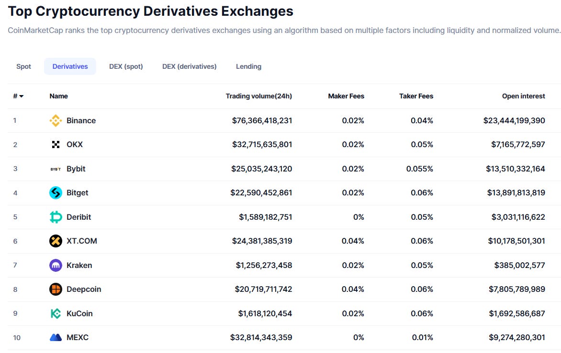Click the Kraken logo icon

[56, 265]
